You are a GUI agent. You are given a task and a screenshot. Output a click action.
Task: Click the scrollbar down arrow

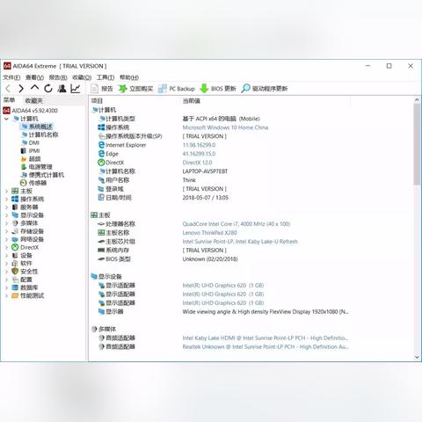(x=417, y=357)
